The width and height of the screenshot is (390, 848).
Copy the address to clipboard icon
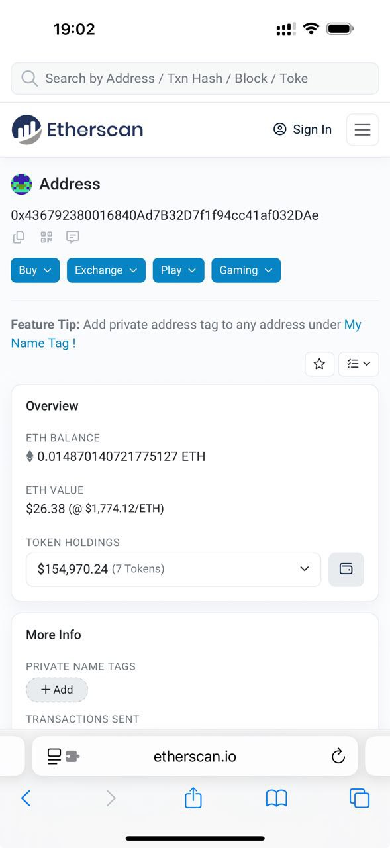click(19, 237)
